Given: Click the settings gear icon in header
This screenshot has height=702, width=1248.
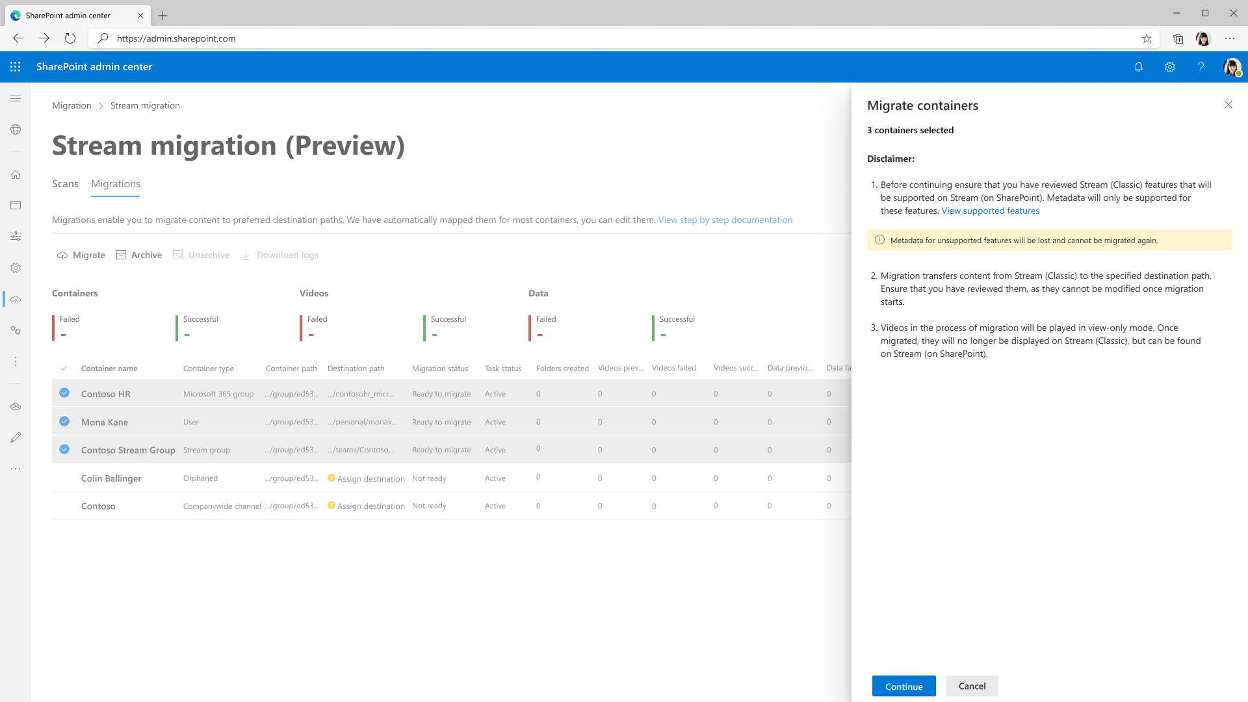Looking at the screenshot, I should tap(1170, 67).
